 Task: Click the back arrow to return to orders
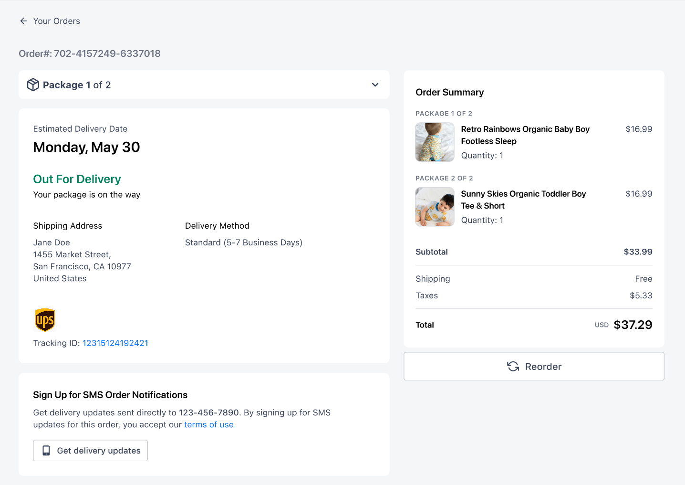[x=23, y=21]
